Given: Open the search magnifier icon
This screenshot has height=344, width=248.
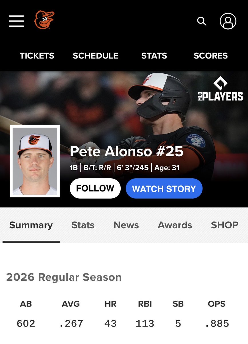Looking at the screenshot, I should [x=202, y=21].
